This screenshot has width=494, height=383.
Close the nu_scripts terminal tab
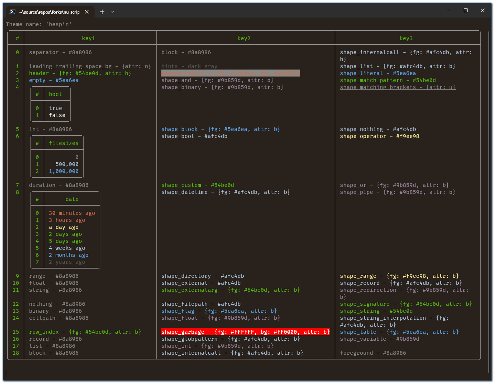tap(87, 12)
